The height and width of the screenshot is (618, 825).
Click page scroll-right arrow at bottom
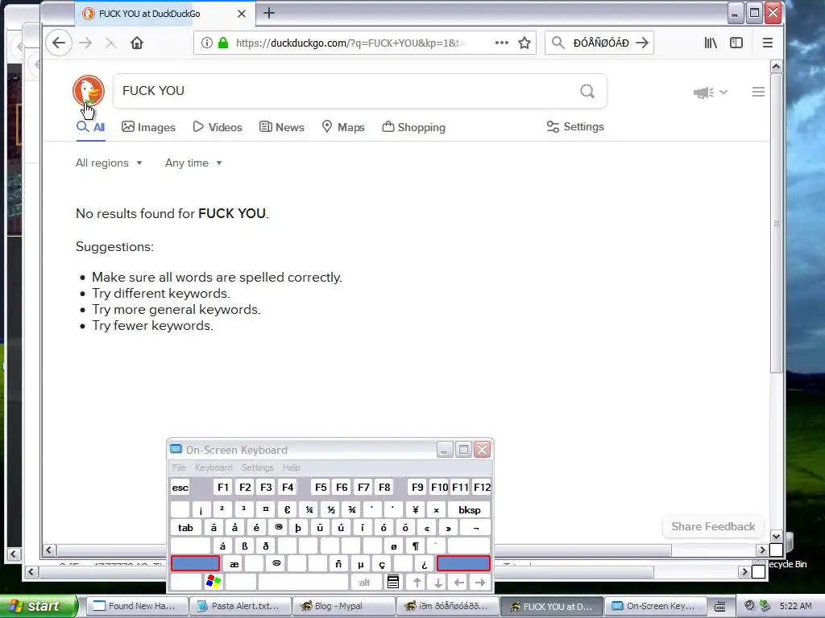(x=761, y=550)
